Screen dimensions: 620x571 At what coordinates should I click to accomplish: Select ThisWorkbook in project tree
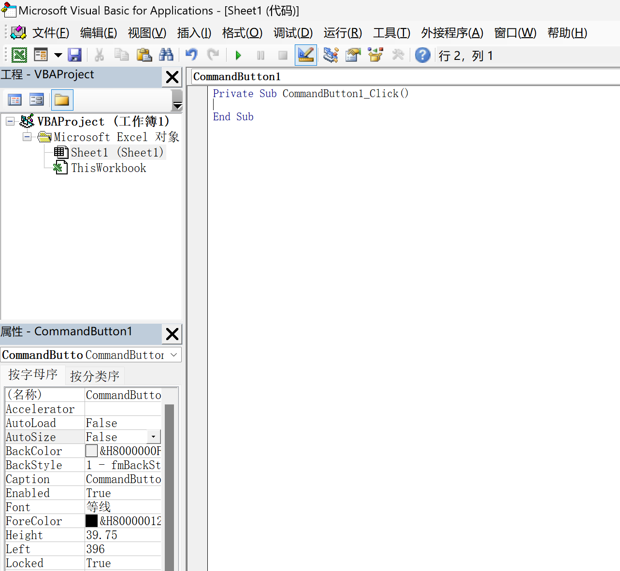coord(109,168)
